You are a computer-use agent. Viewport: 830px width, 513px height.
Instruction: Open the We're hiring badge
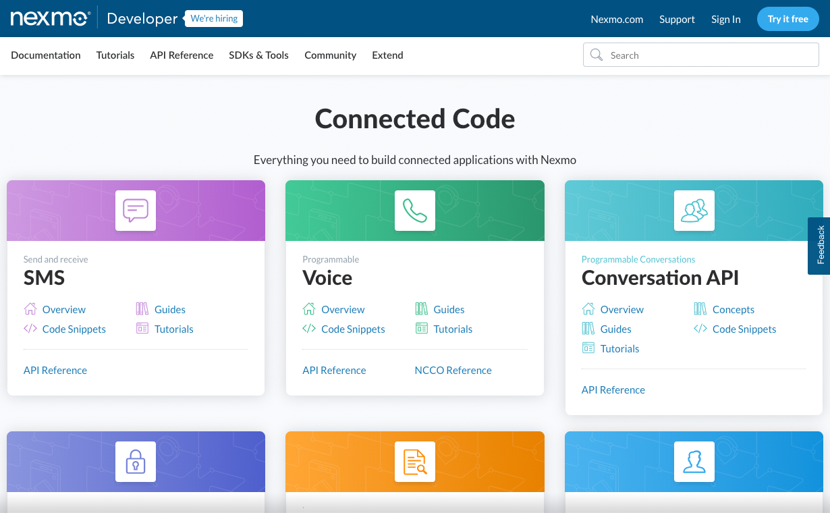click(x=213, y=18)
